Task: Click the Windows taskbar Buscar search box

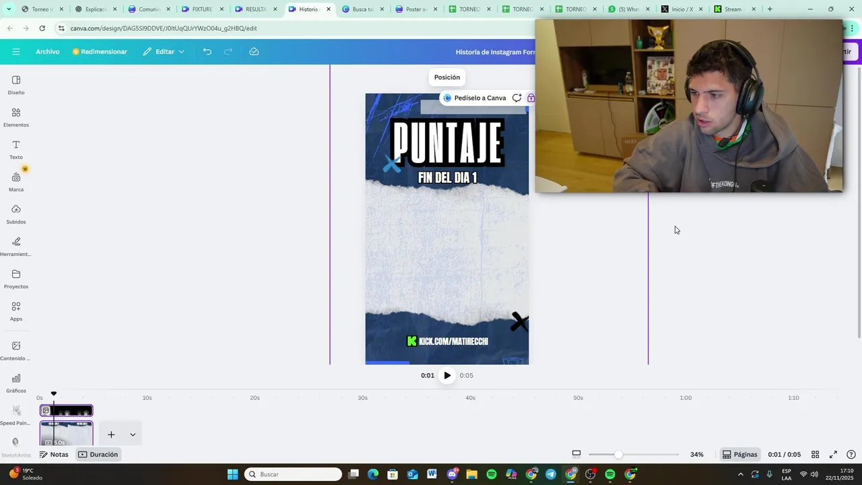Action: 293,474
